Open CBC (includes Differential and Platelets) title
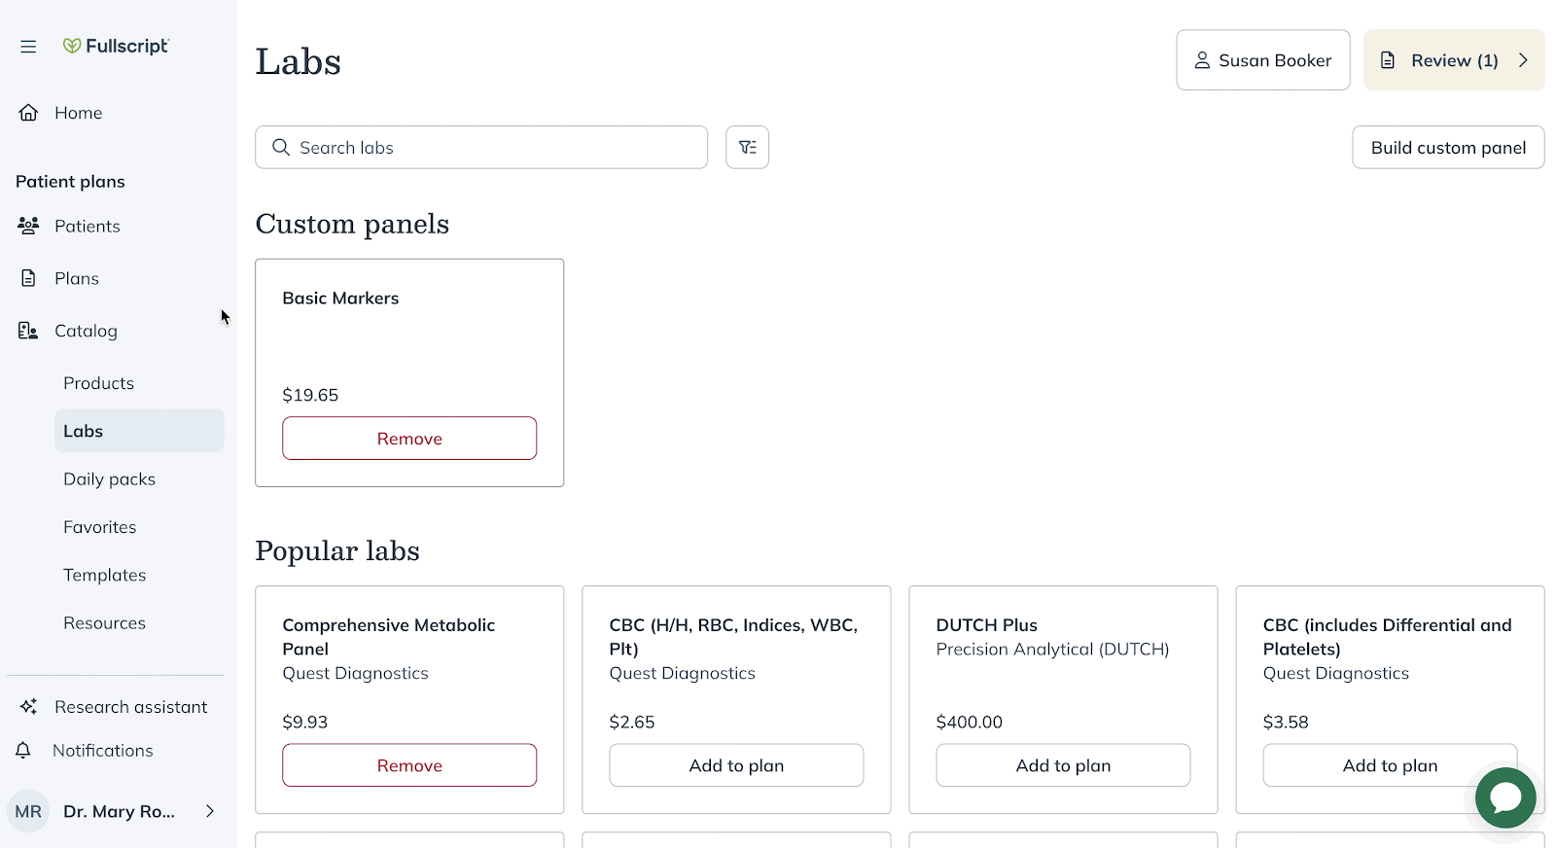This screenshot has width=1556, height=848. tap(1387, 637)
